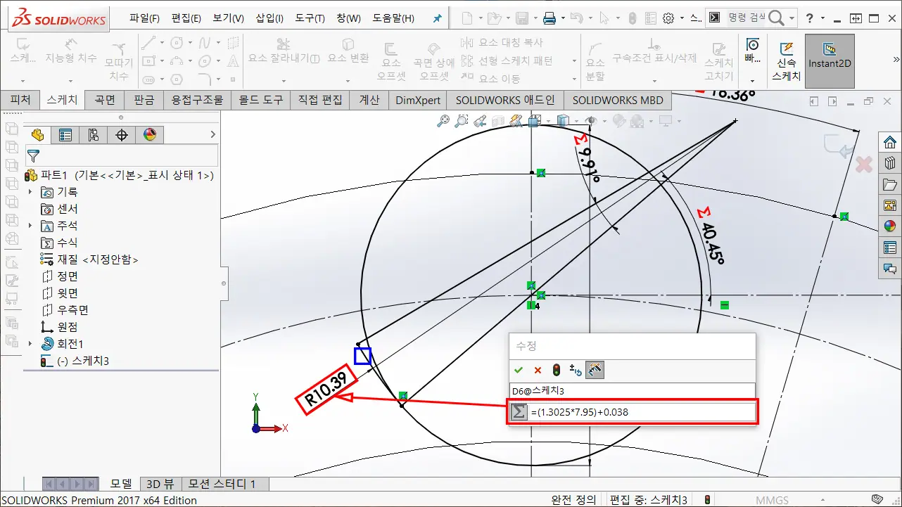Click Zoom to Fit in heads-up toolbar
Viewport: 902px width, 507px height.
pyautogui.click(x=443, y=121)
